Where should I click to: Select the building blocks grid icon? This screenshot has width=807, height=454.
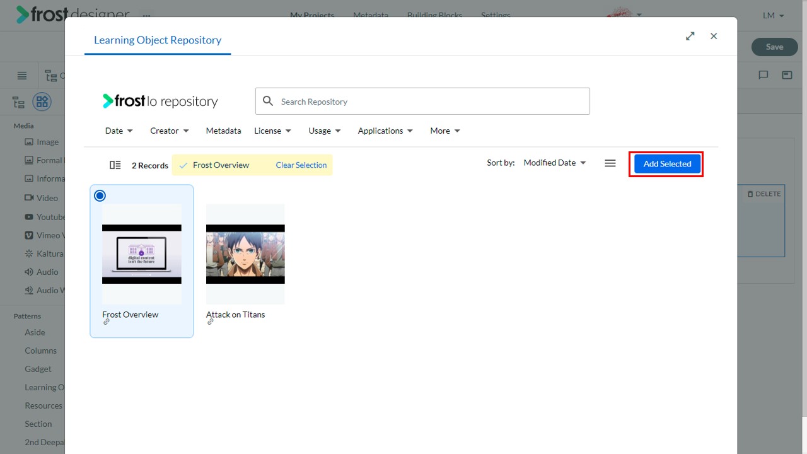coord(42,102)
